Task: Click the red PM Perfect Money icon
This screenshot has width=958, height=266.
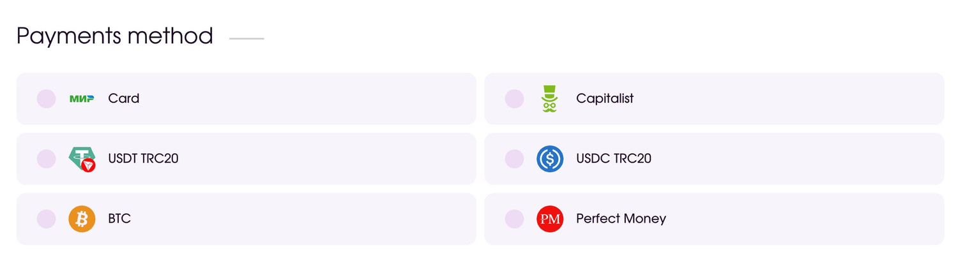Action: click(x=550, y=219)
